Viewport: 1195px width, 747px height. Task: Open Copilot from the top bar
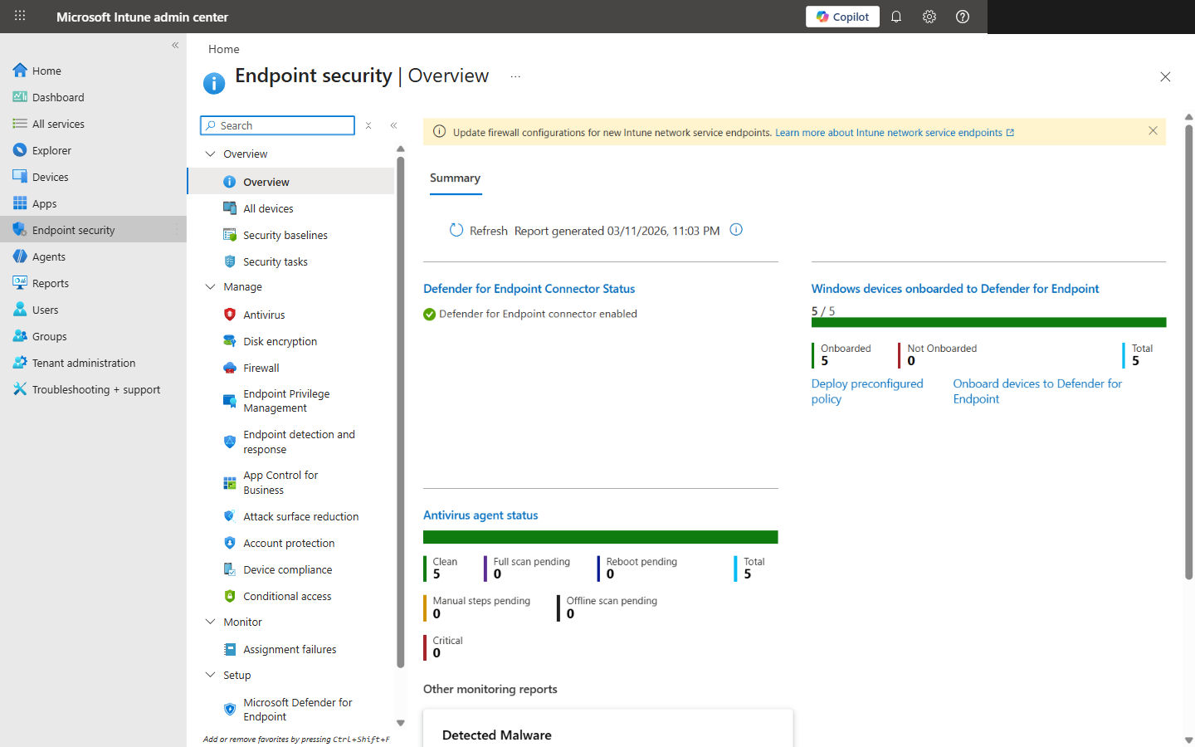point(842,16)
